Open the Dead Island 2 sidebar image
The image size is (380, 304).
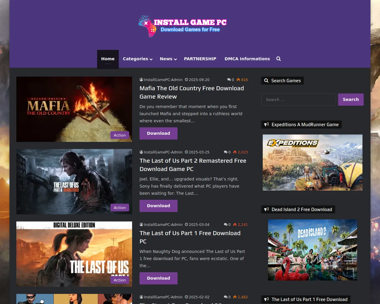pos(313,250)
